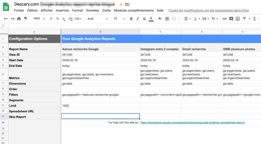This screenshot has height=144, width=261.
Task: Select column C header
Action: coord(160,32)
